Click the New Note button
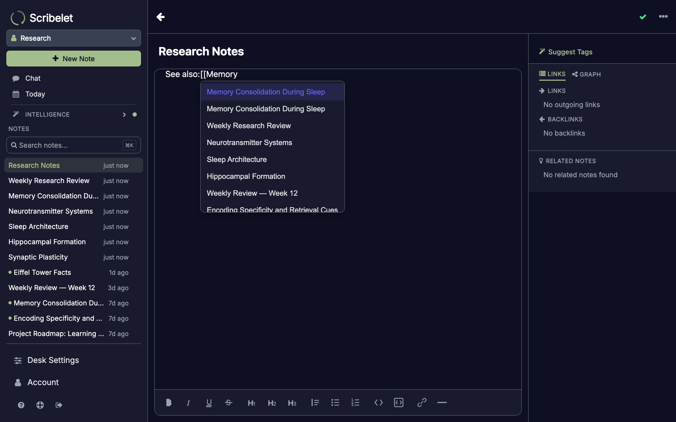The width and height of the screenshot is (676, 422). 73,59
